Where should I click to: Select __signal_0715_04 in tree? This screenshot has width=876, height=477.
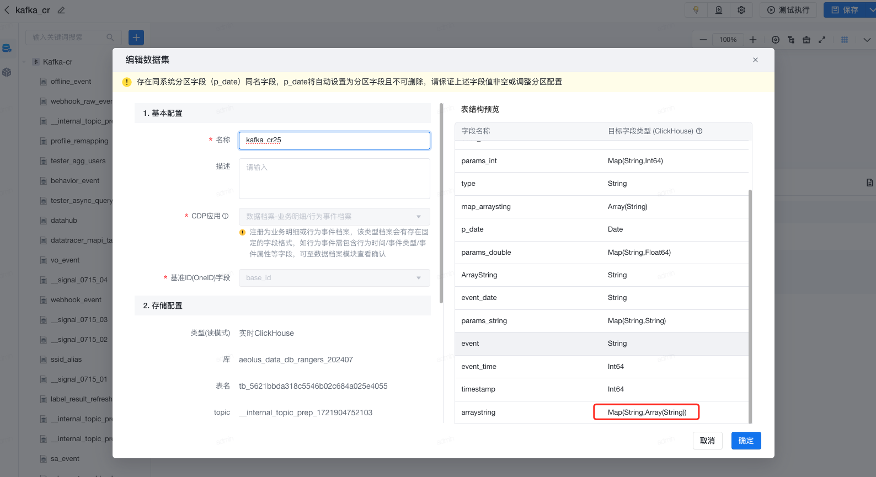pos(79,280)
